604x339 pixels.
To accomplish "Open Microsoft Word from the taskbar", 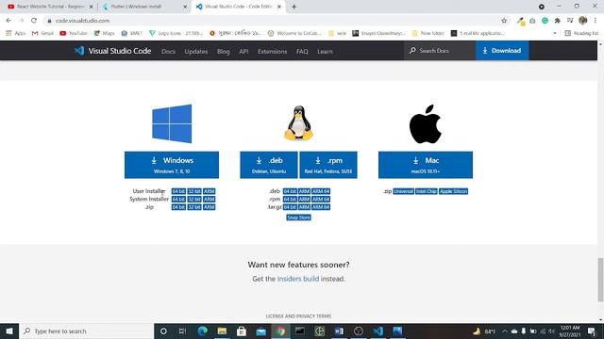I will [x=339, y=331].
